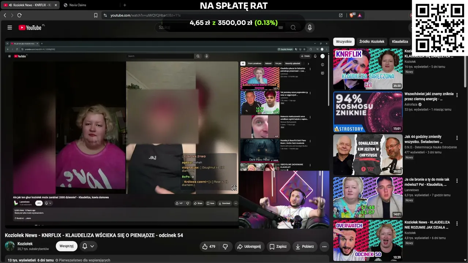Select the Źródło: Koziołek filter chip
This screenshot has height=263, width=468.
[371, 42]
